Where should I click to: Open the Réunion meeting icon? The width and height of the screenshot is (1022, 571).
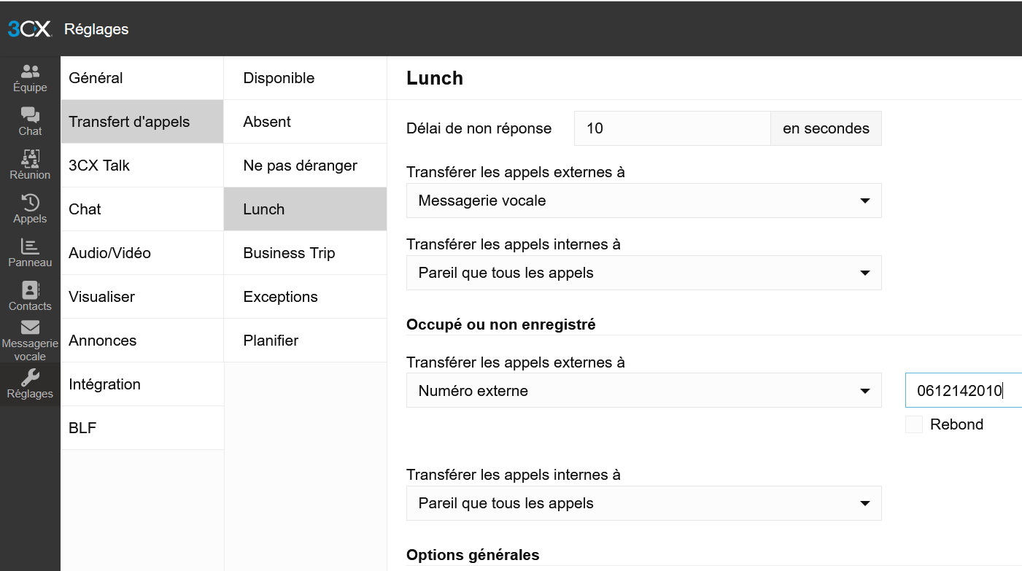30,160
